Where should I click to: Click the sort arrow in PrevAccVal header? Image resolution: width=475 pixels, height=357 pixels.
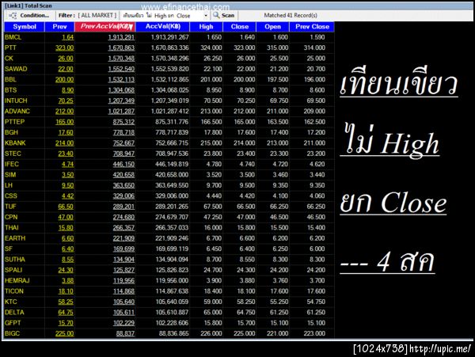click(131, 28)
